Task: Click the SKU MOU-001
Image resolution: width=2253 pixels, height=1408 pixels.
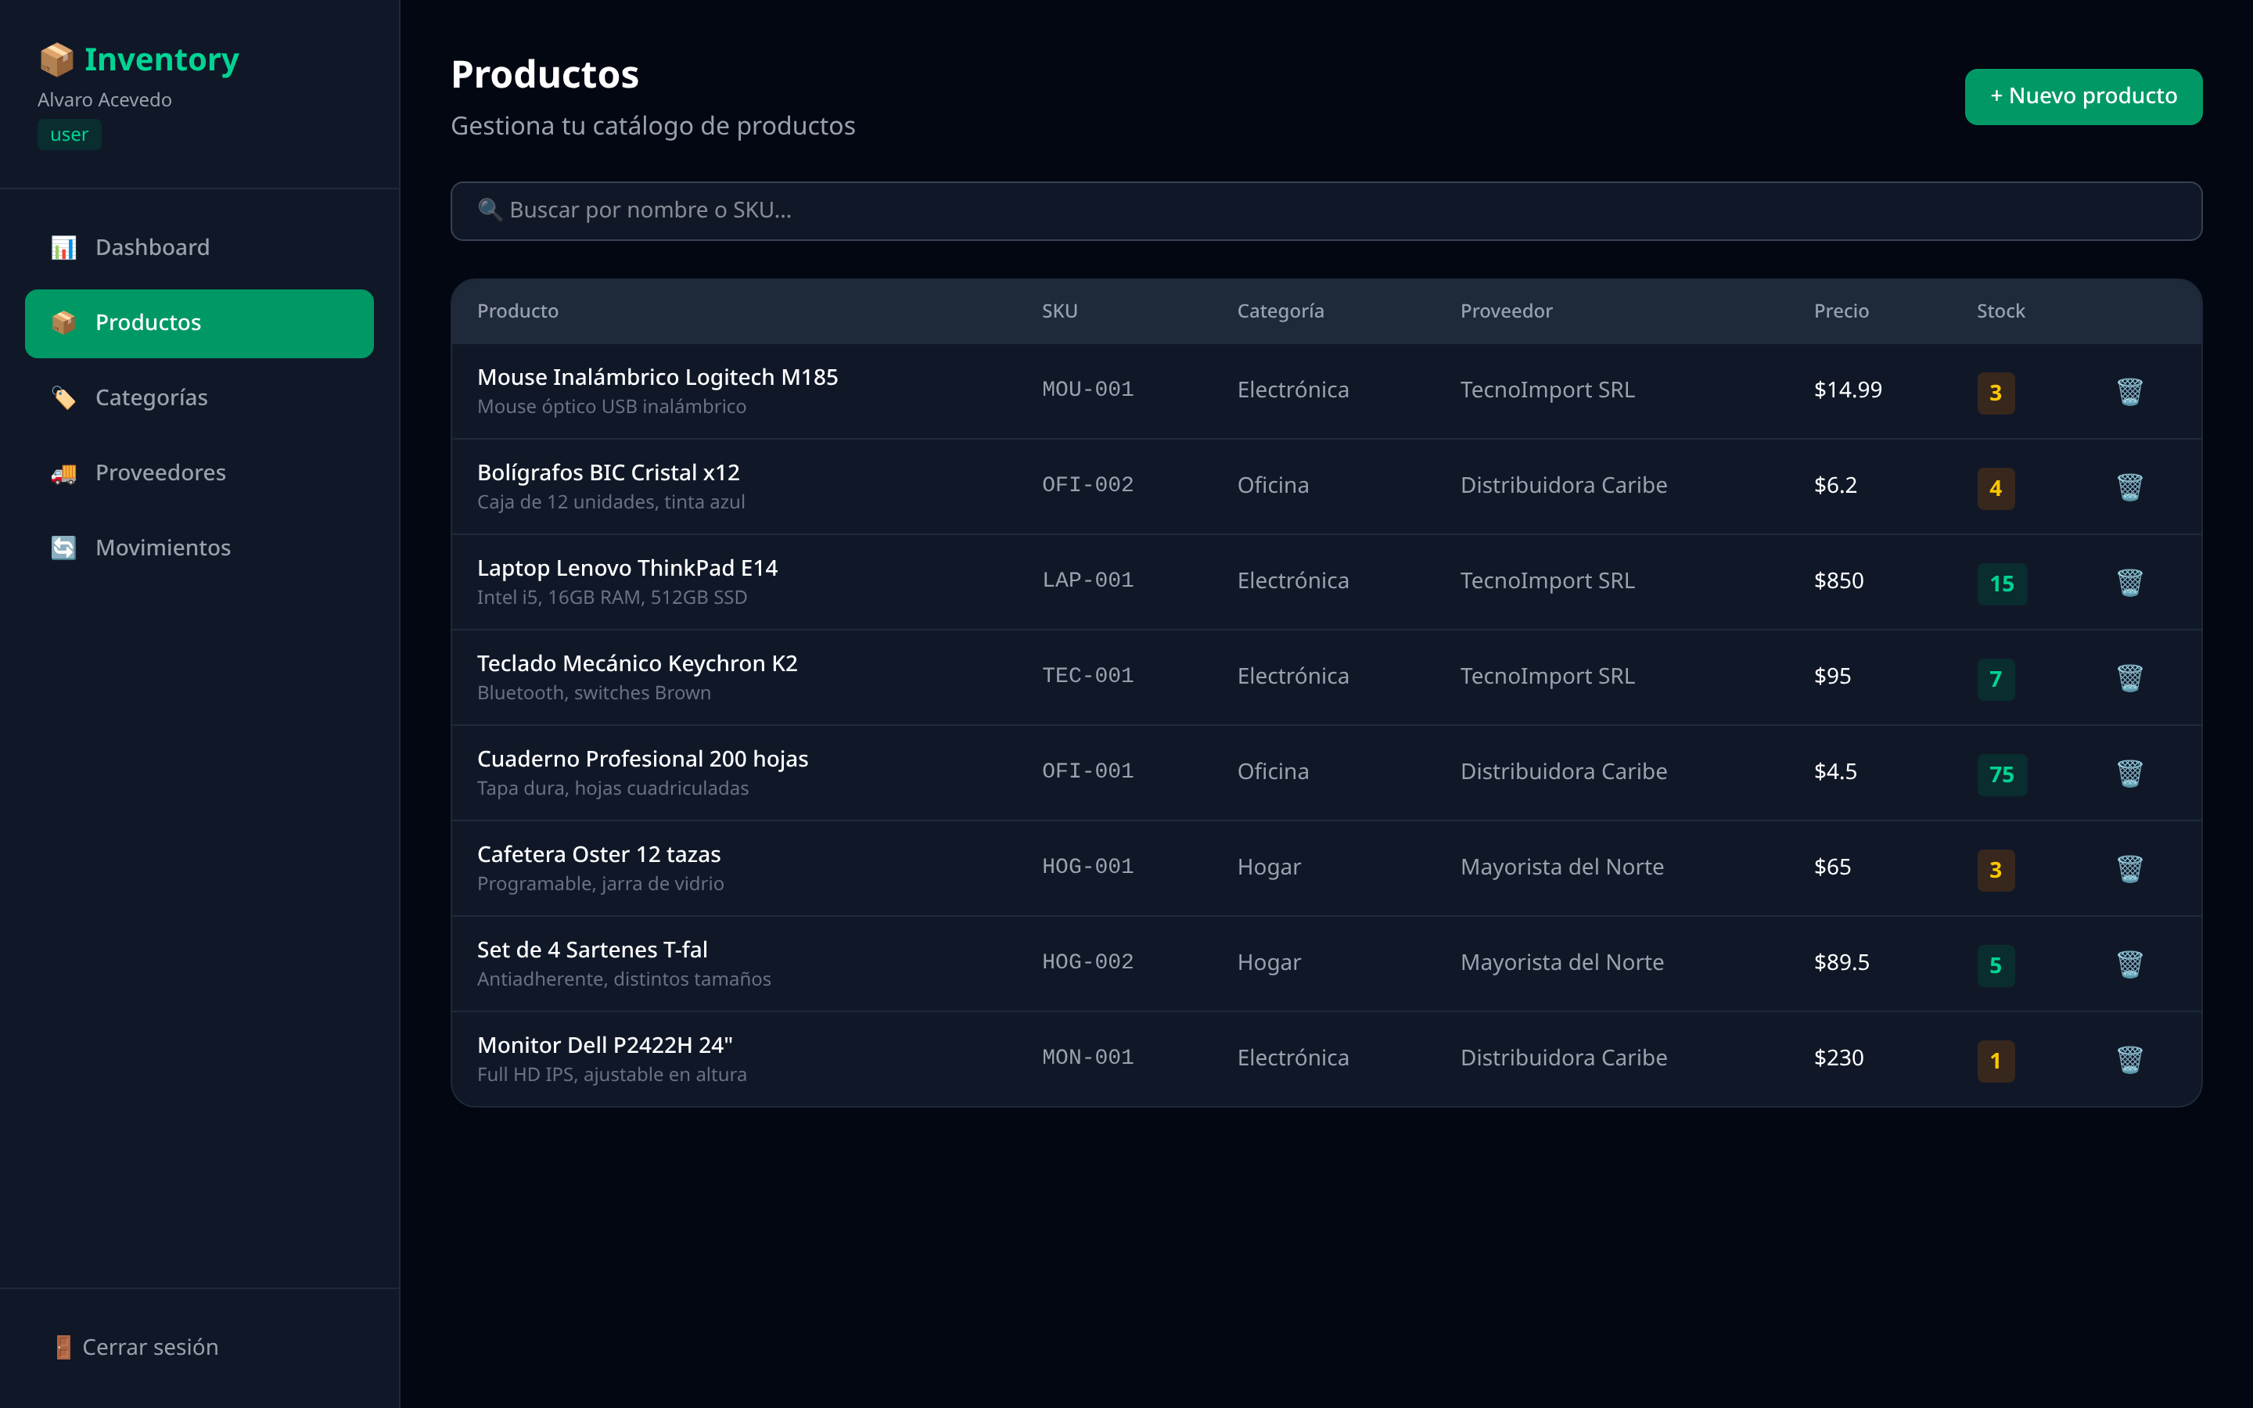Action: pyautogui.click(x=1087, y=390)
